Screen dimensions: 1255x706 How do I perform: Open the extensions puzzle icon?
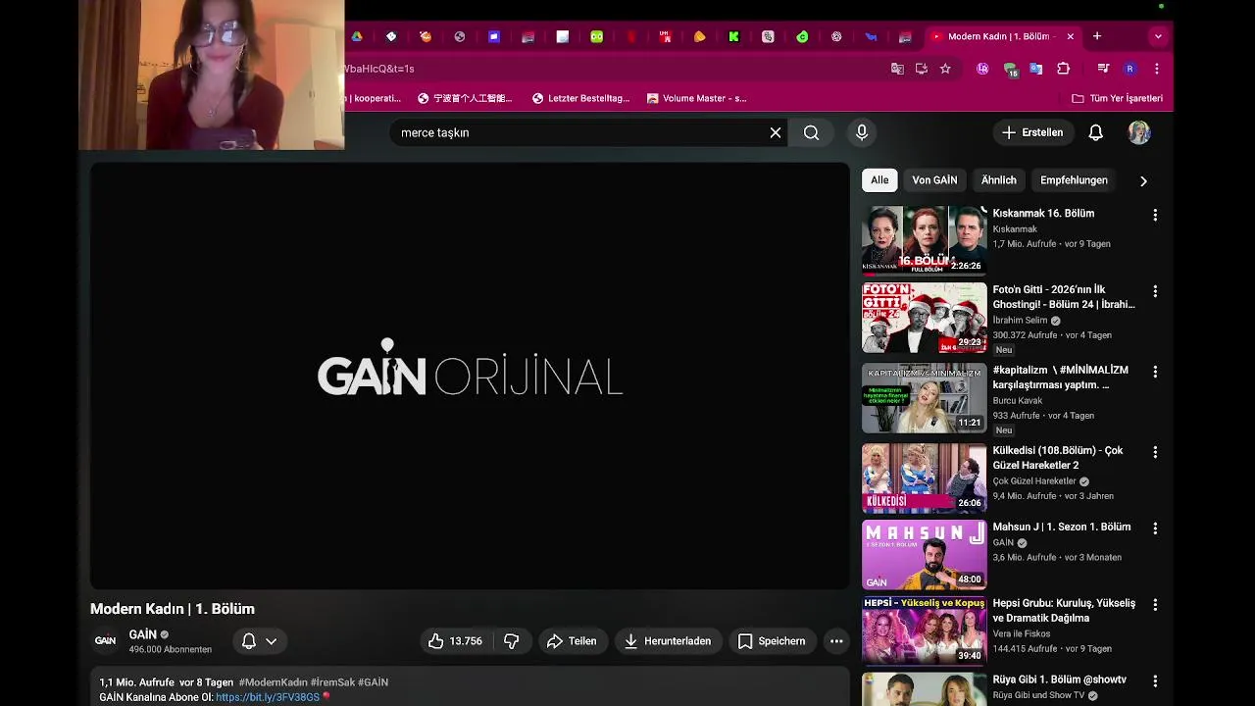pos(1064,69)
